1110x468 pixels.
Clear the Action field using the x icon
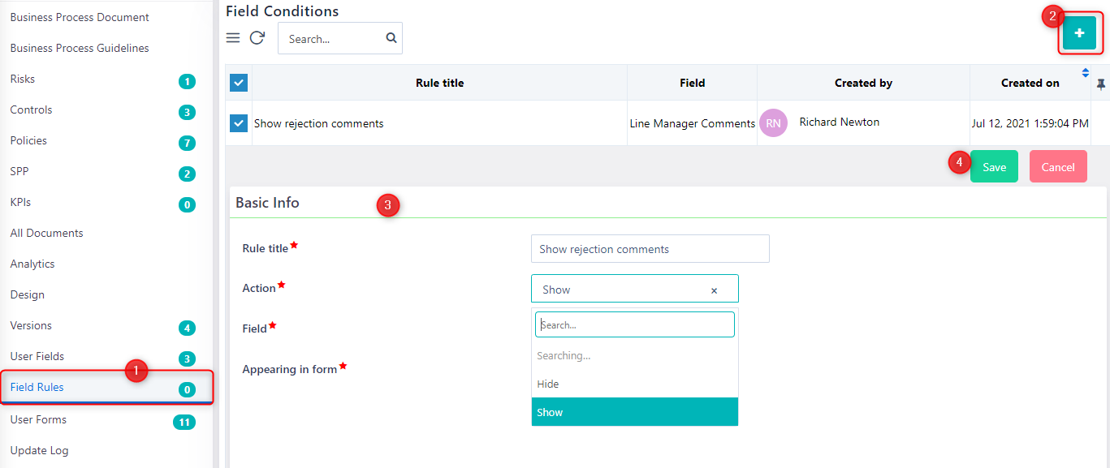(x=714, y=290)
